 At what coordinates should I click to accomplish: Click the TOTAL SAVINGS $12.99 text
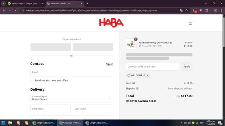143,101
